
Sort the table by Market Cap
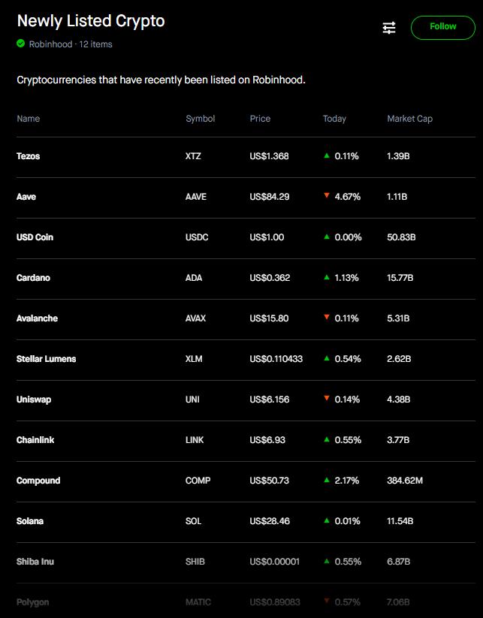click(409, 118)
